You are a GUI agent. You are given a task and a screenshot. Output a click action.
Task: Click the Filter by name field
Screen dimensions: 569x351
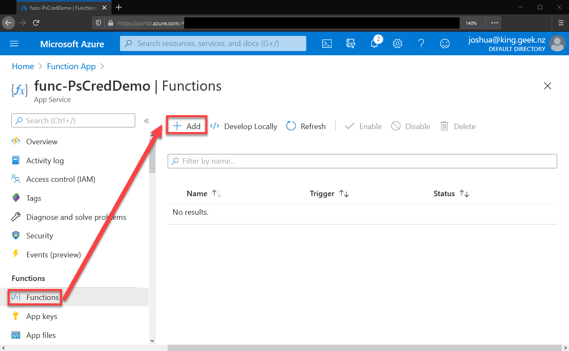tap(362, 161)
